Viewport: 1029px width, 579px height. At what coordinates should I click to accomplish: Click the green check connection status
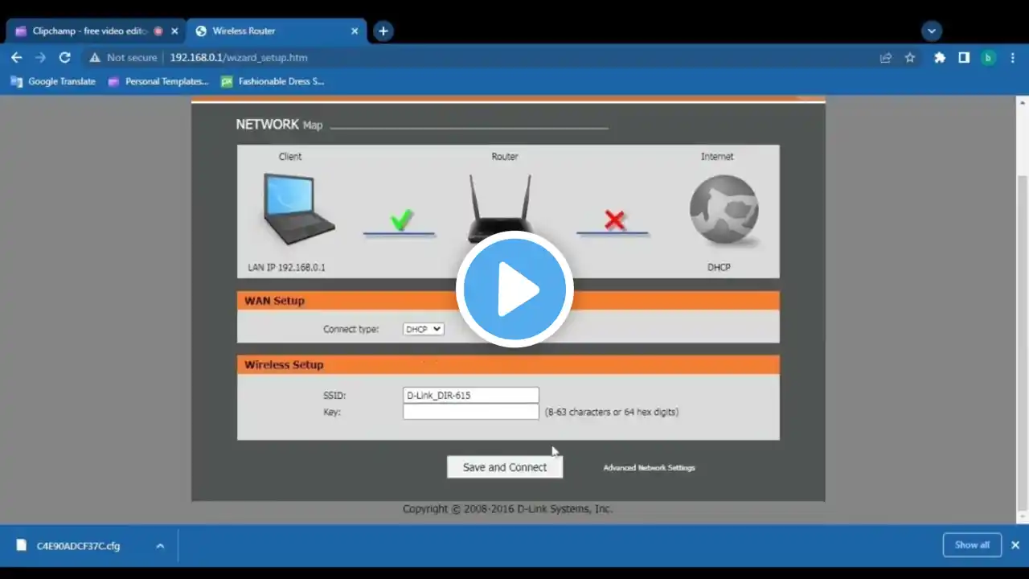pos(401,219)
